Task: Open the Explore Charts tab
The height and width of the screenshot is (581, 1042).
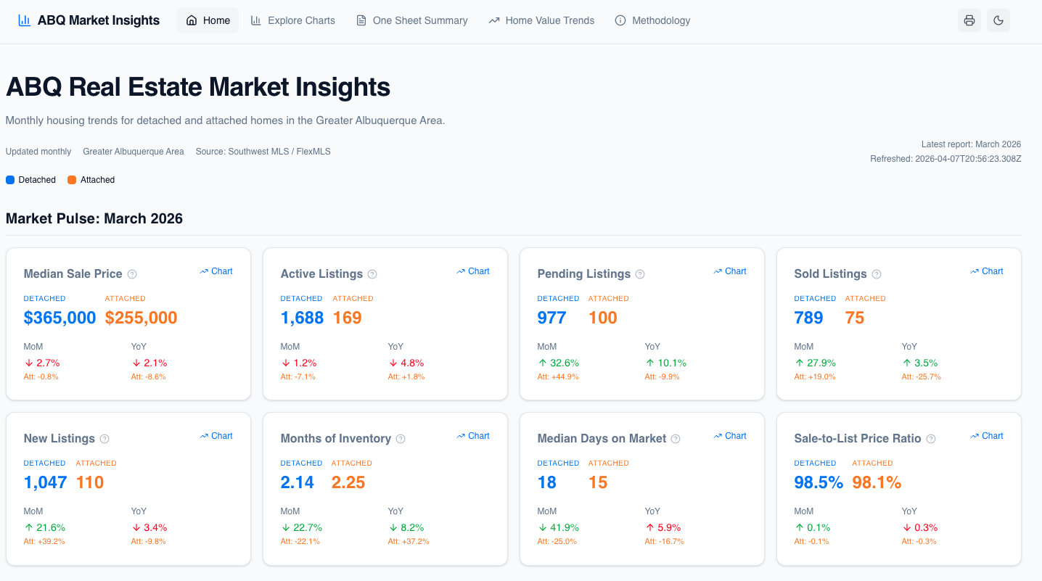Action: point(293,20)
